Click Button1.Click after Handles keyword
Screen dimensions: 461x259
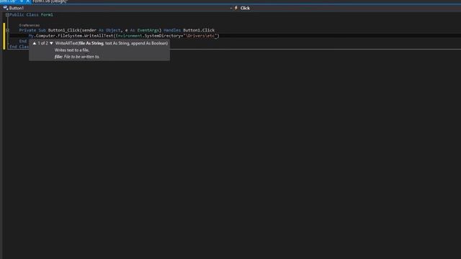click(x=199, y=30)
